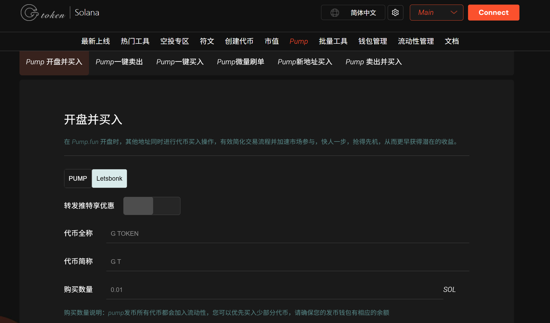This screenshot has height=323, width=550.
Task: Switch to Pump一键买入 tab
Action: coord(180,62)
